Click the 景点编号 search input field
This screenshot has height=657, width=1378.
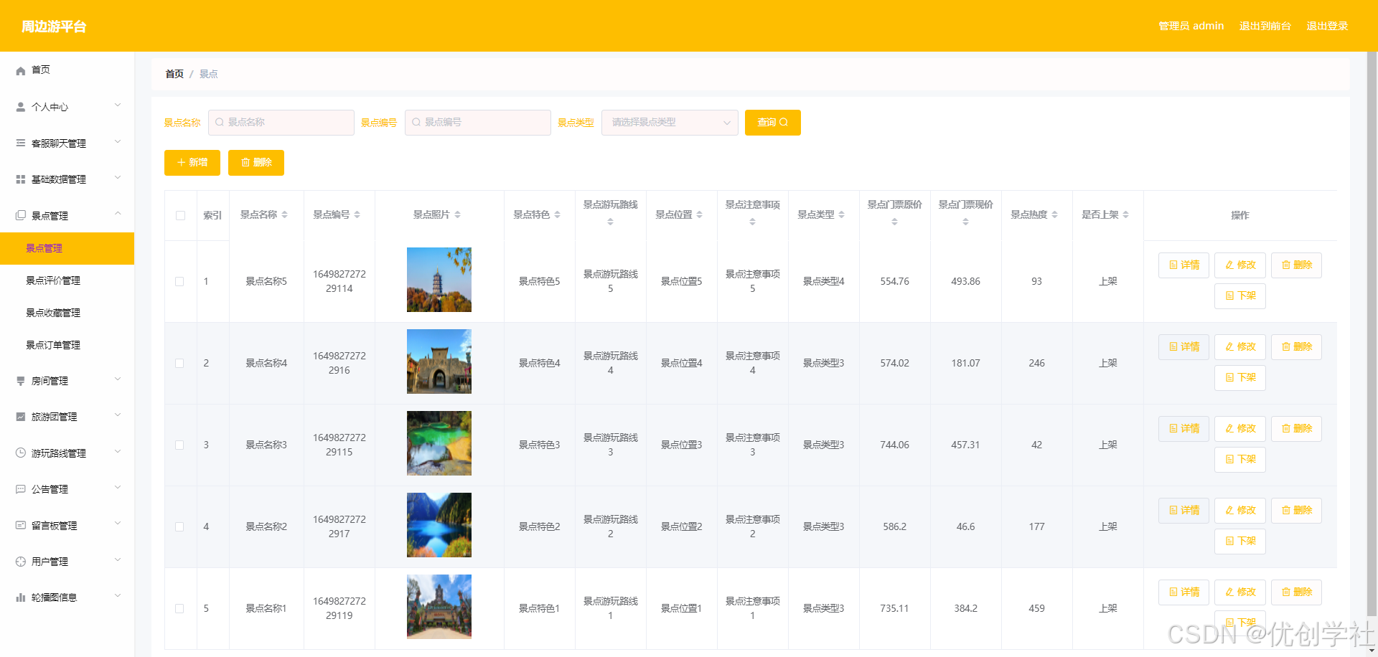(x=478, y=123)
